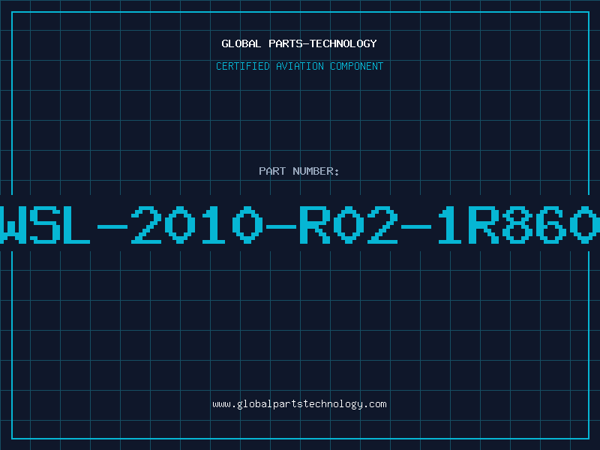This screenshot has width=600, height=450.
Task: Click the PART NUMBER: label
Action: point(299,171)
